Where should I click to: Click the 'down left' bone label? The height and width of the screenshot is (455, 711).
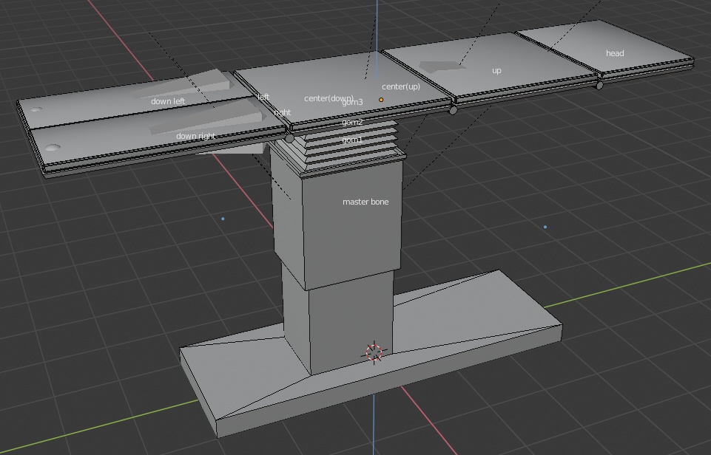tap(168, 101)
